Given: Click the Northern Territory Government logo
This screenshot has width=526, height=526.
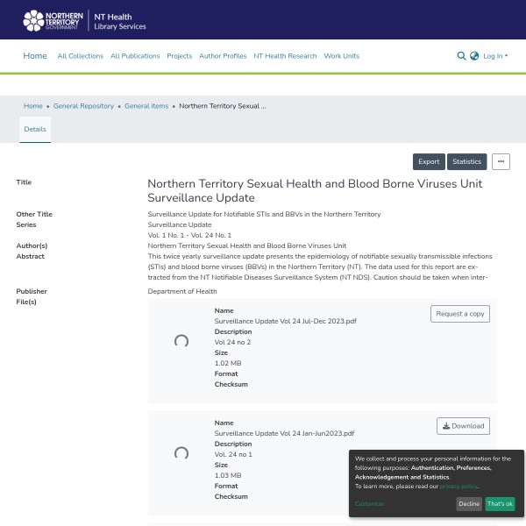Looking at the screenshot, I should [53, 20].
